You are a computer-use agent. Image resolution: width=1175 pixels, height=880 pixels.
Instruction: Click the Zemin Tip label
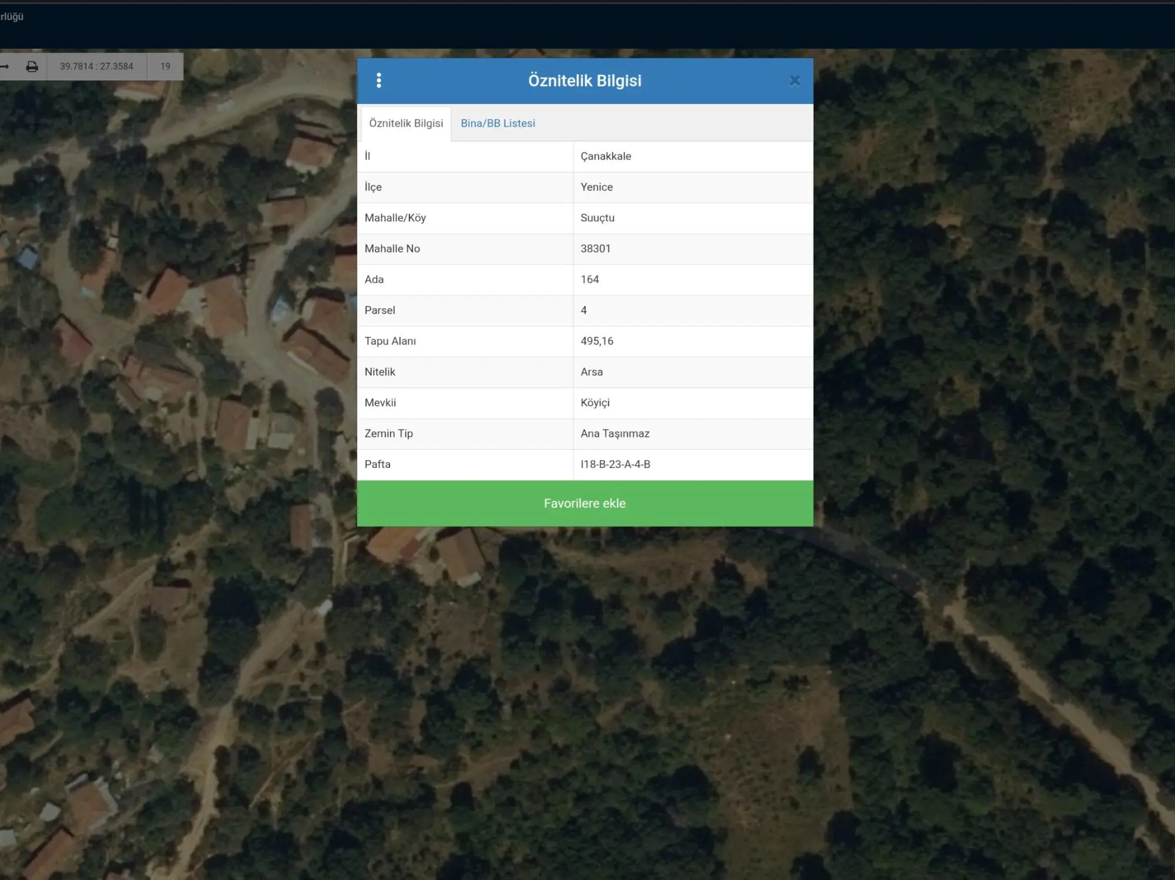(x=388, y=434)
